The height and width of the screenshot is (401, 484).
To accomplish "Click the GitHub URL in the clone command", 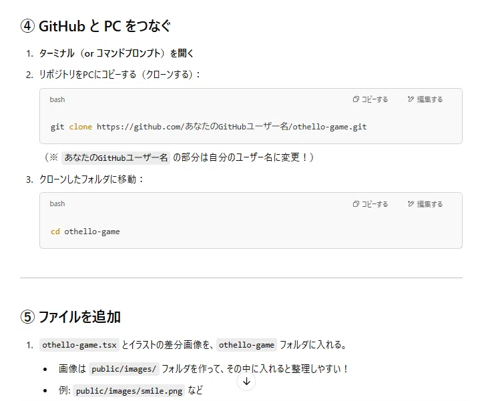I will point(232,127).
